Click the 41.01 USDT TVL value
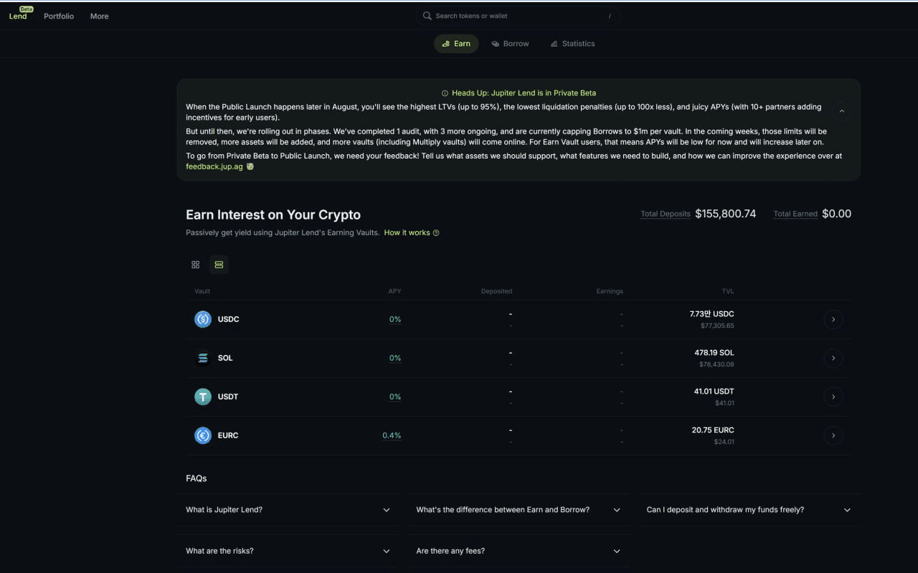The image size is (918, 573). (714, 392)
